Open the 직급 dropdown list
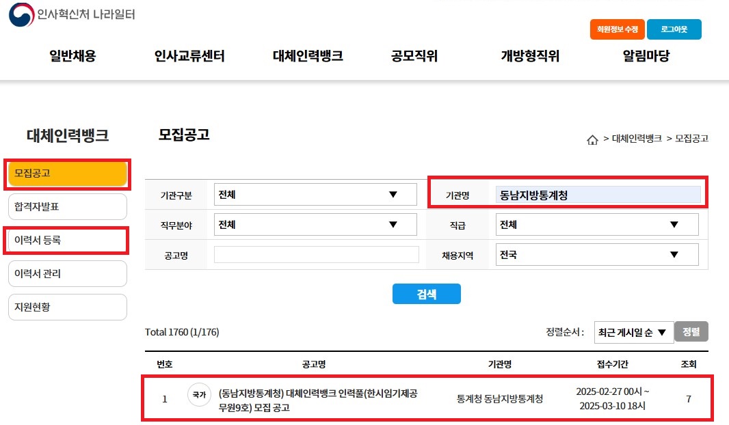 point(596,225)
